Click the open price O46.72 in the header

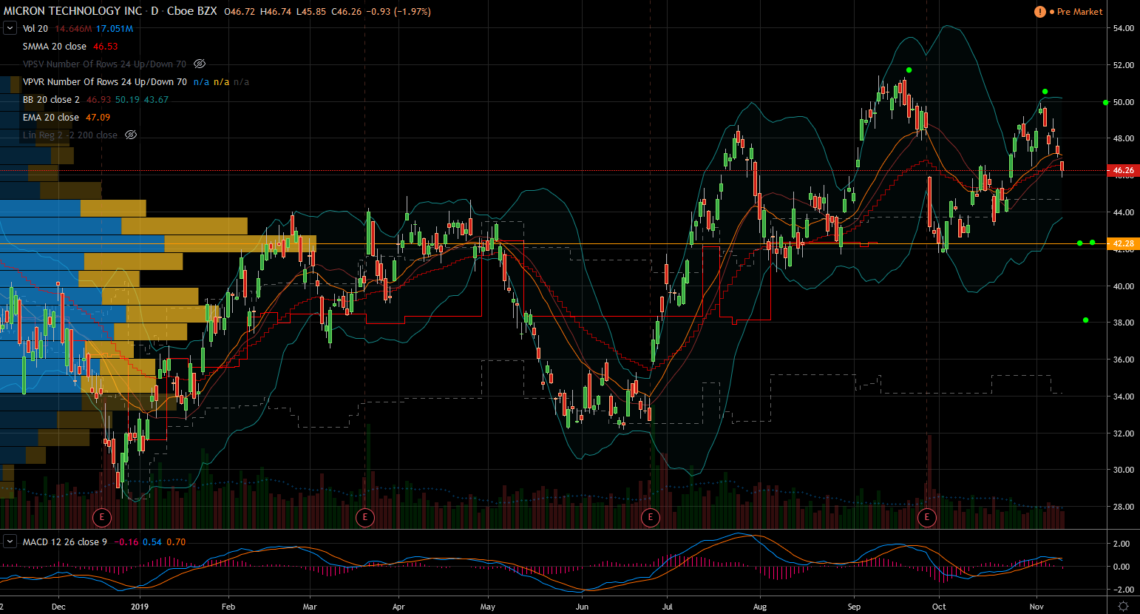(x=240, y=12)
